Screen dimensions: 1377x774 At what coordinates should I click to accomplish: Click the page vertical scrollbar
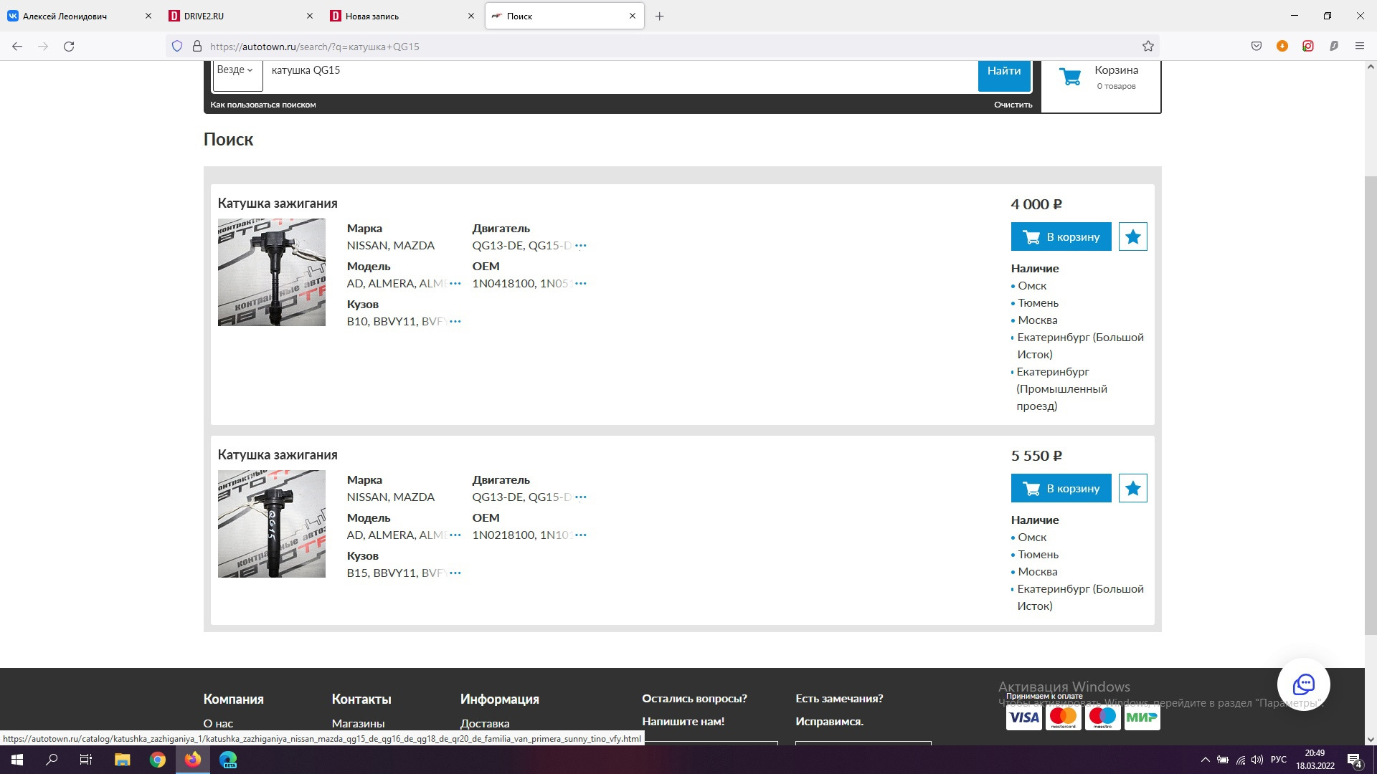coord(1371,405)
